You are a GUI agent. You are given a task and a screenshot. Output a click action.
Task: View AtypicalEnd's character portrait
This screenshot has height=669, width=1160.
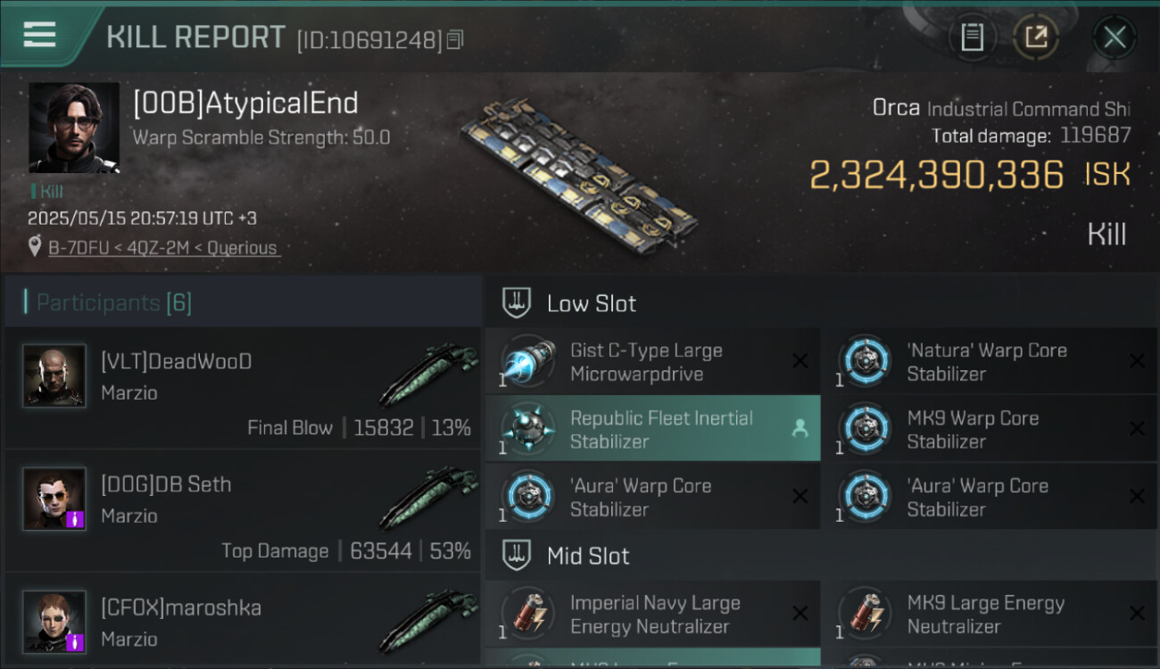pos(74,128)
